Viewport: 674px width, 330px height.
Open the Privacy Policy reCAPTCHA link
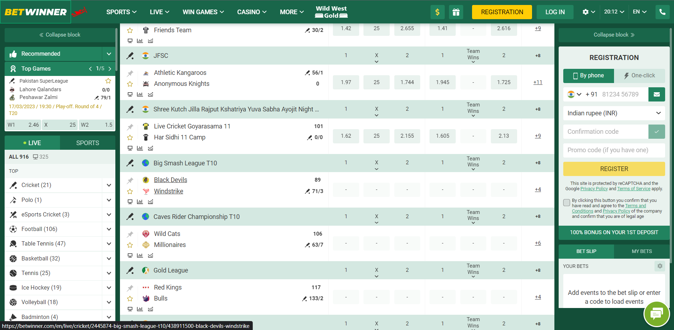point(594,189)
